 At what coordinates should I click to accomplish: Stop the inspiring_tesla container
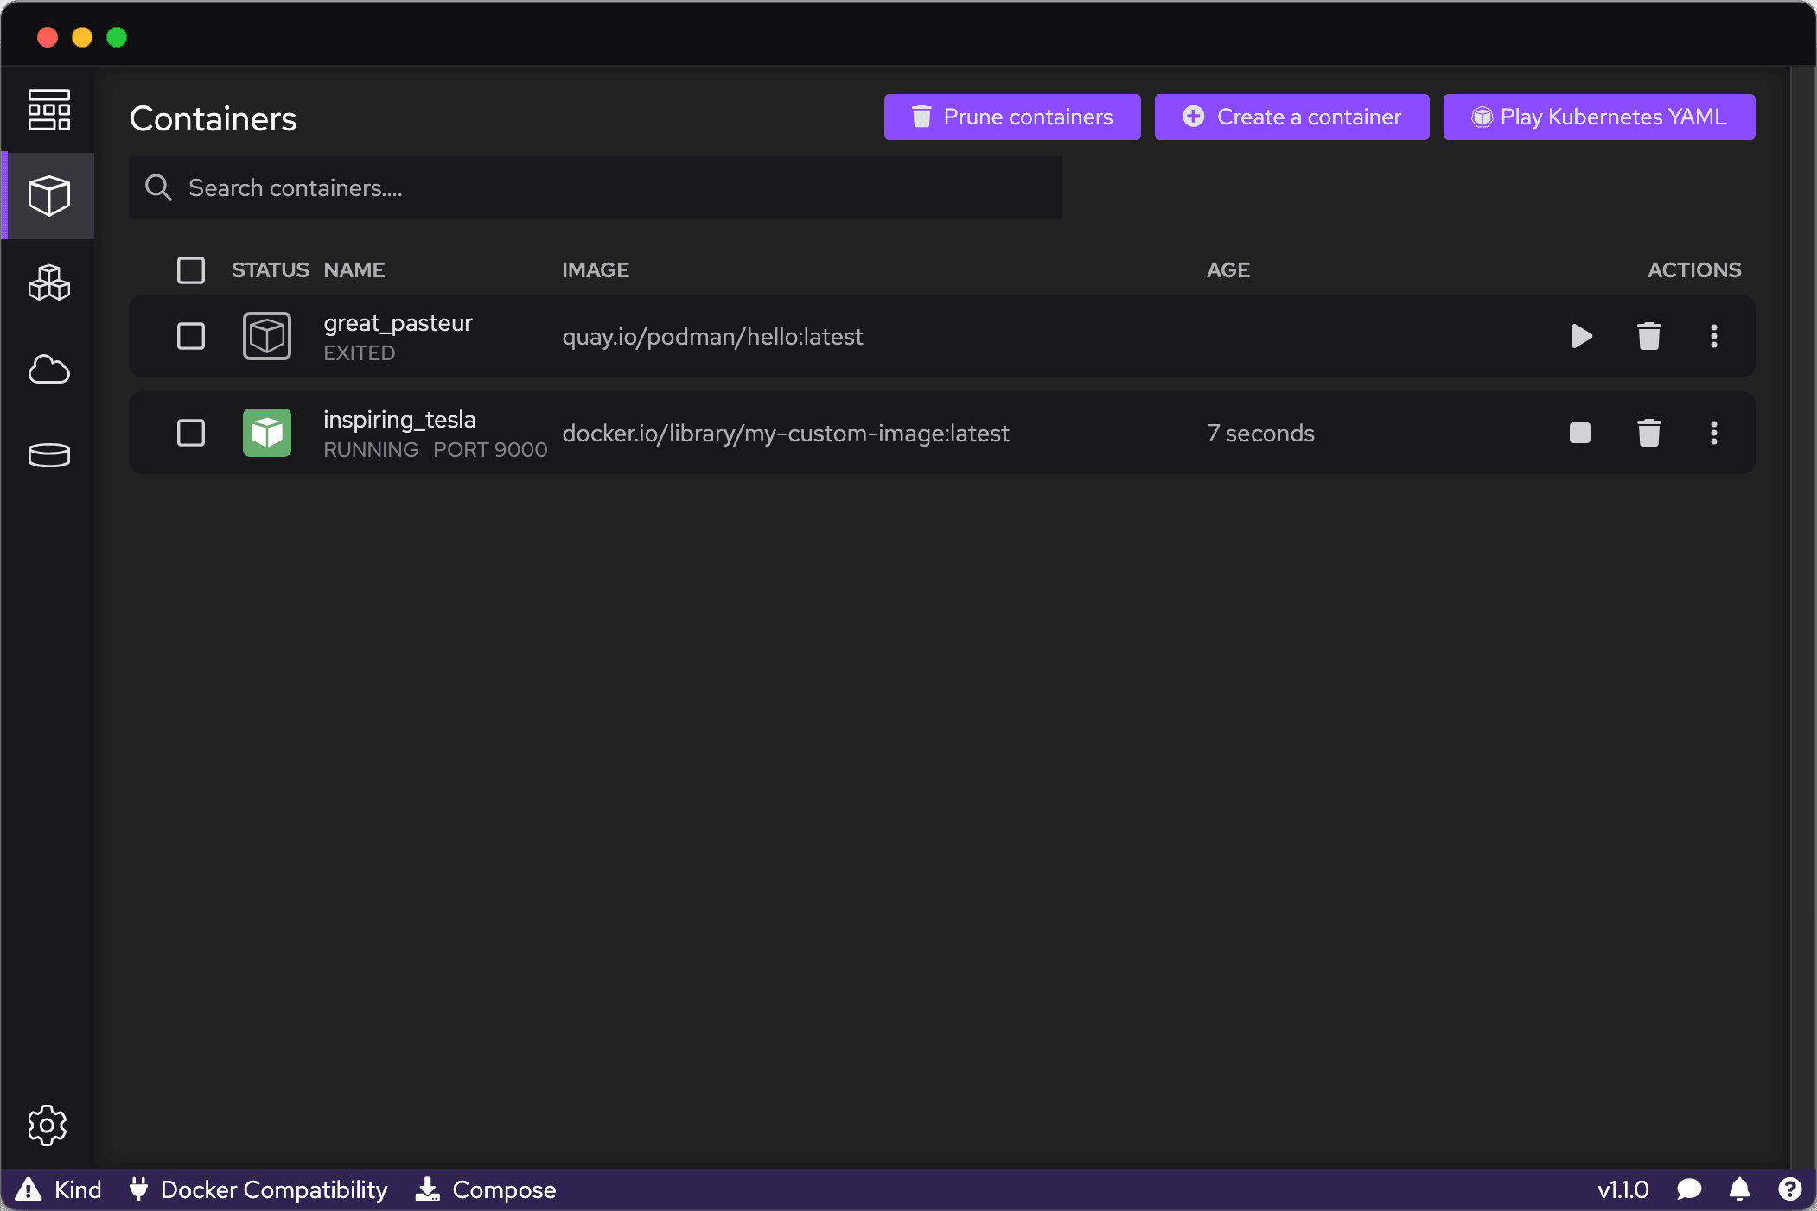point(1580,433)
